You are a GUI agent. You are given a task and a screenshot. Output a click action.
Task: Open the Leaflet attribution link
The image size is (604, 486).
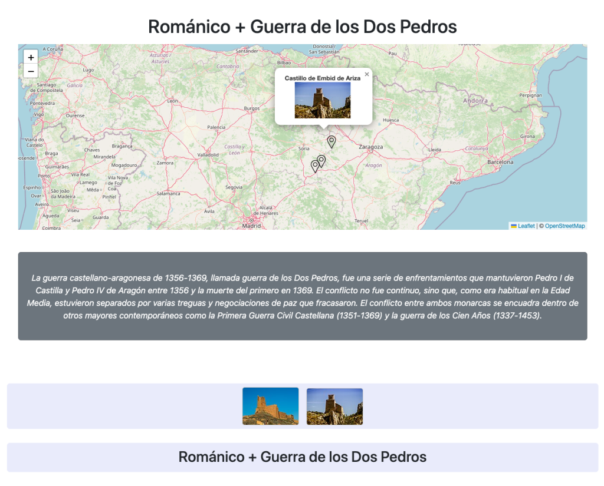point(526,226)
